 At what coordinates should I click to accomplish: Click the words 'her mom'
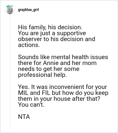pos(84,63)
